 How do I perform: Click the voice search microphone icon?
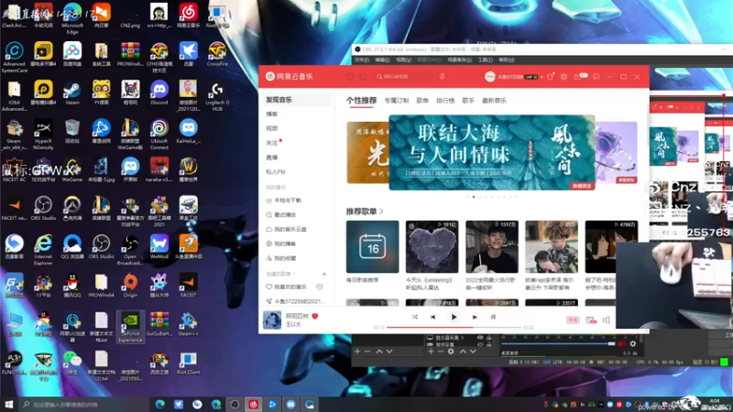pos(442,77)
